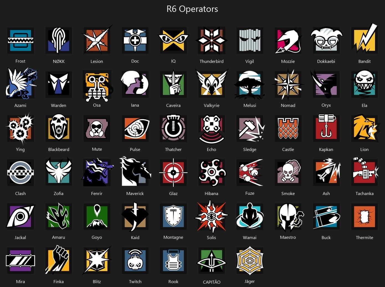Choose the Bandit lightning bolt icon
The image size is (385, 287).
point(365,39)
